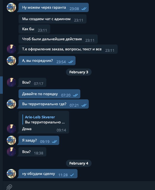Click avatar next to 'ну обсудим сделку'
The height and width of the screenshot is (190, 155).
[11, 174]
